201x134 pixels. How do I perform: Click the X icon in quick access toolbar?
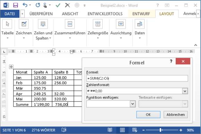(67, 5)
